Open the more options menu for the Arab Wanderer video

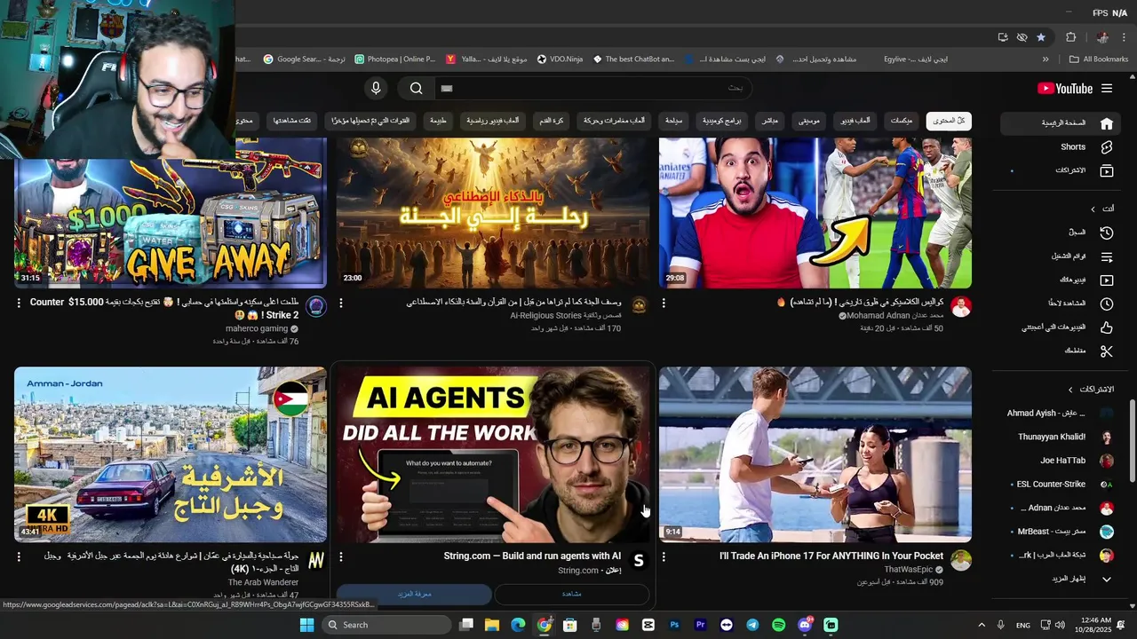click(19, 556)
